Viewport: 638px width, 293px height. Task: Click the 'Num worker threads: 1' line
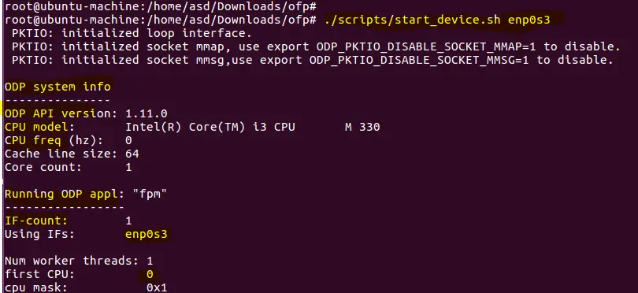[x=79, y=261]
